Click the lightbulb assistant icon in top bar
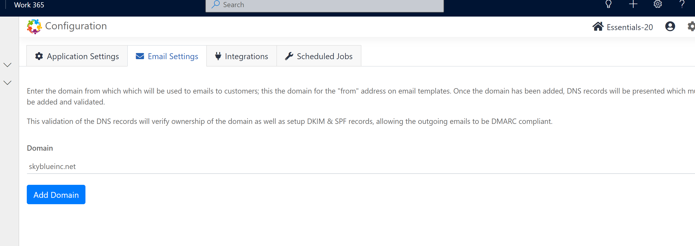The height and width of the screenshot is (246, 695). (x=608, y=4)
